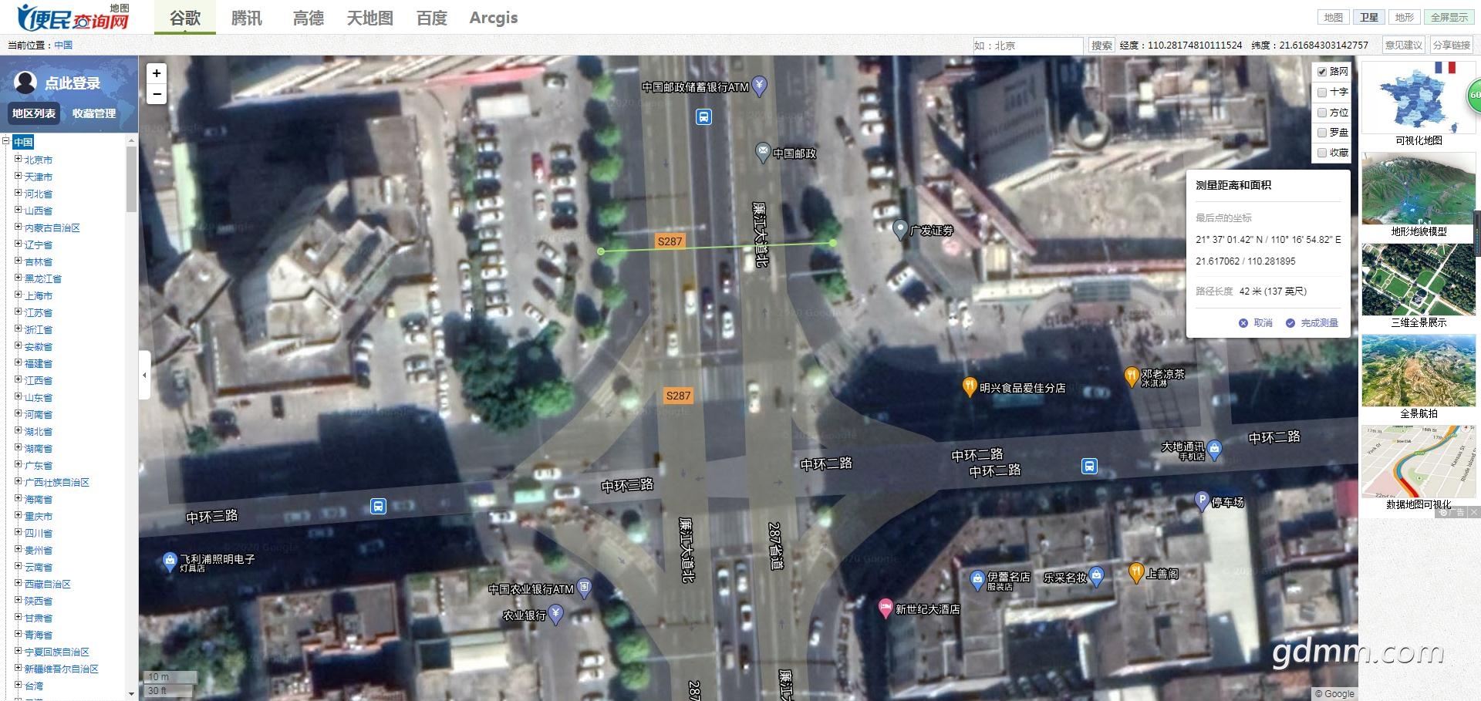Open the 意见建议 feedback button

(1403, 45)
